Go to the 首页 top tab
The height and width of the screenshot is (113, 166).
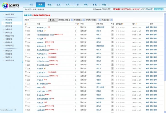coord(31,4)
